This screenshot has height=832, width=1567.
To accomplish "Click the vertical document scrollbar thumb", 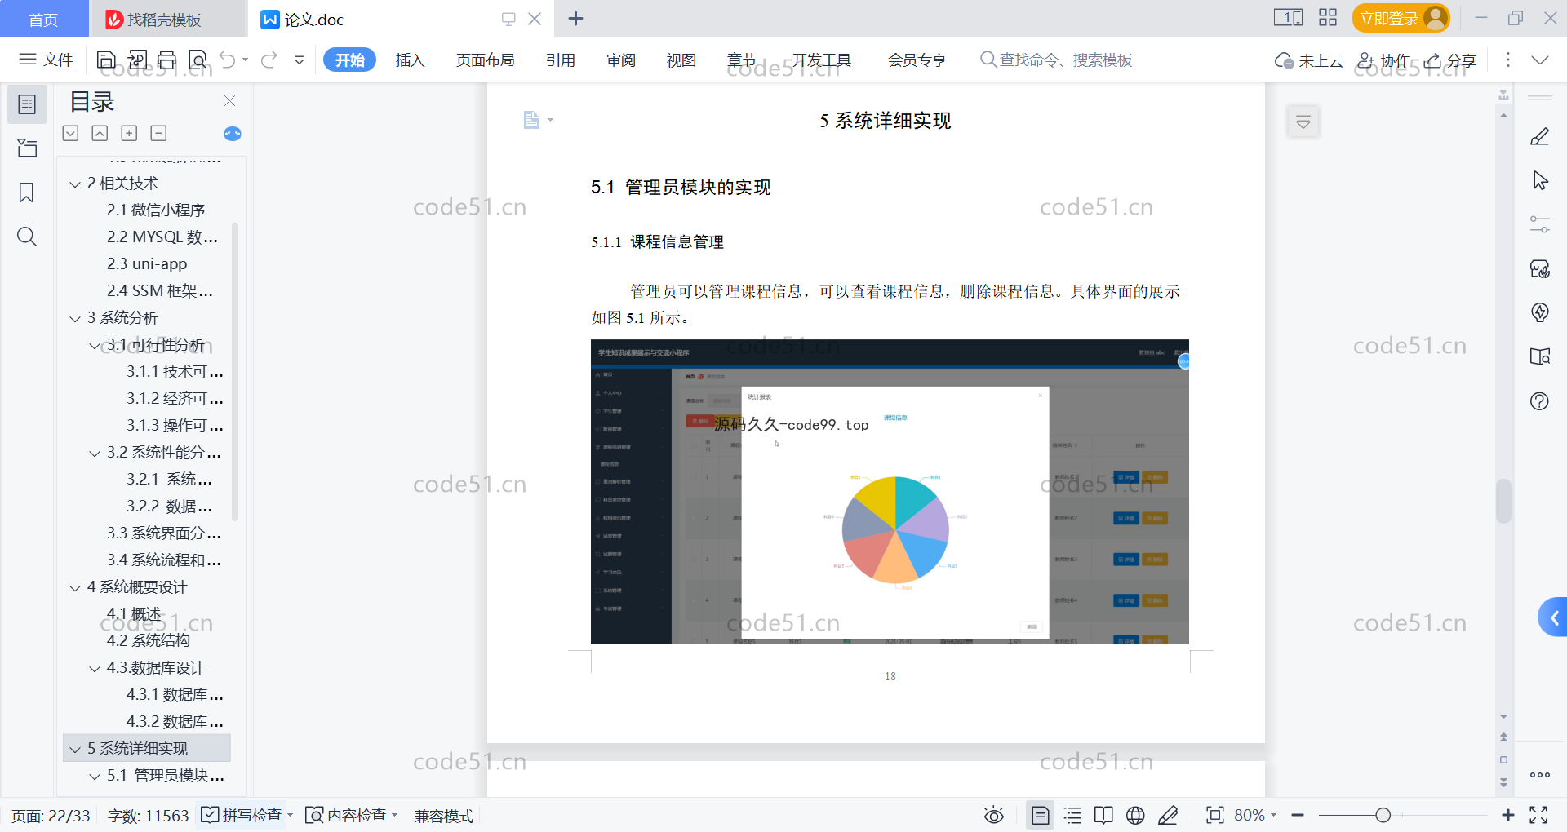I will (1503, 501).
